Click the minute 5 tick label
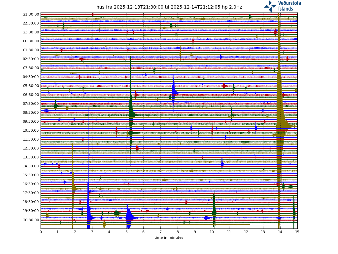This screenshot has height=254, width=338. [126, 232]
